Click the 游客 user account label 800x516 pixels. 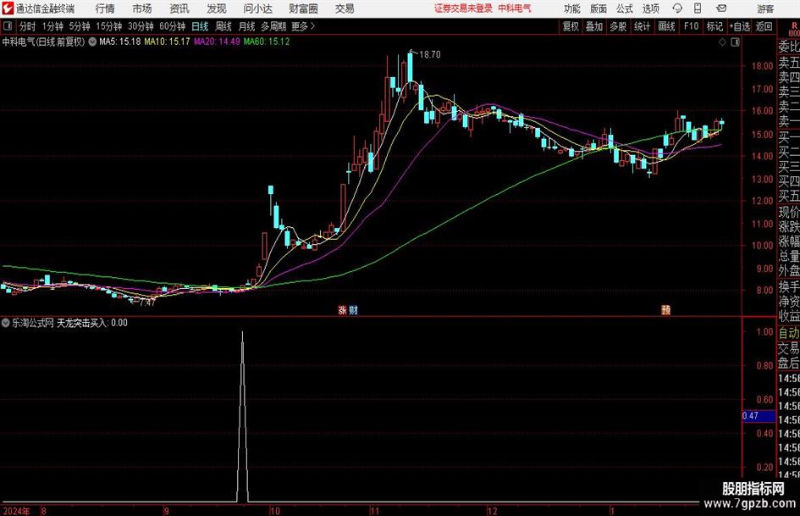[764, 8]
